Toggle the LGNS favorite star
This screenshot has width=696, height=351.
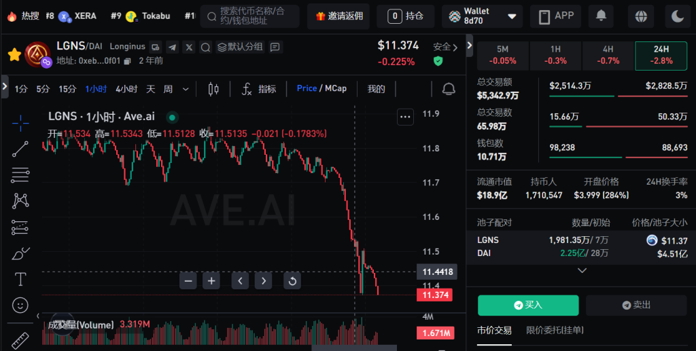[x=14, y=54]
